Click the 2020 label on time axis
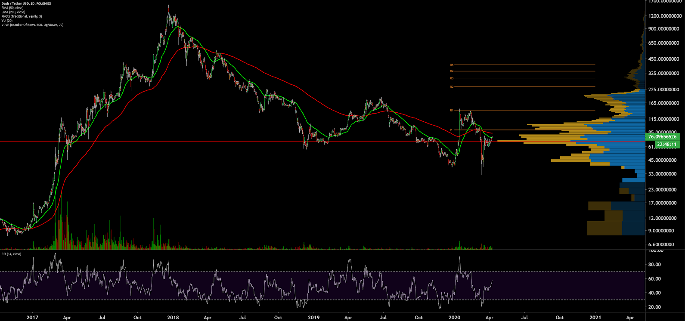The image size is (685, 321). click(x=455, y=318)
